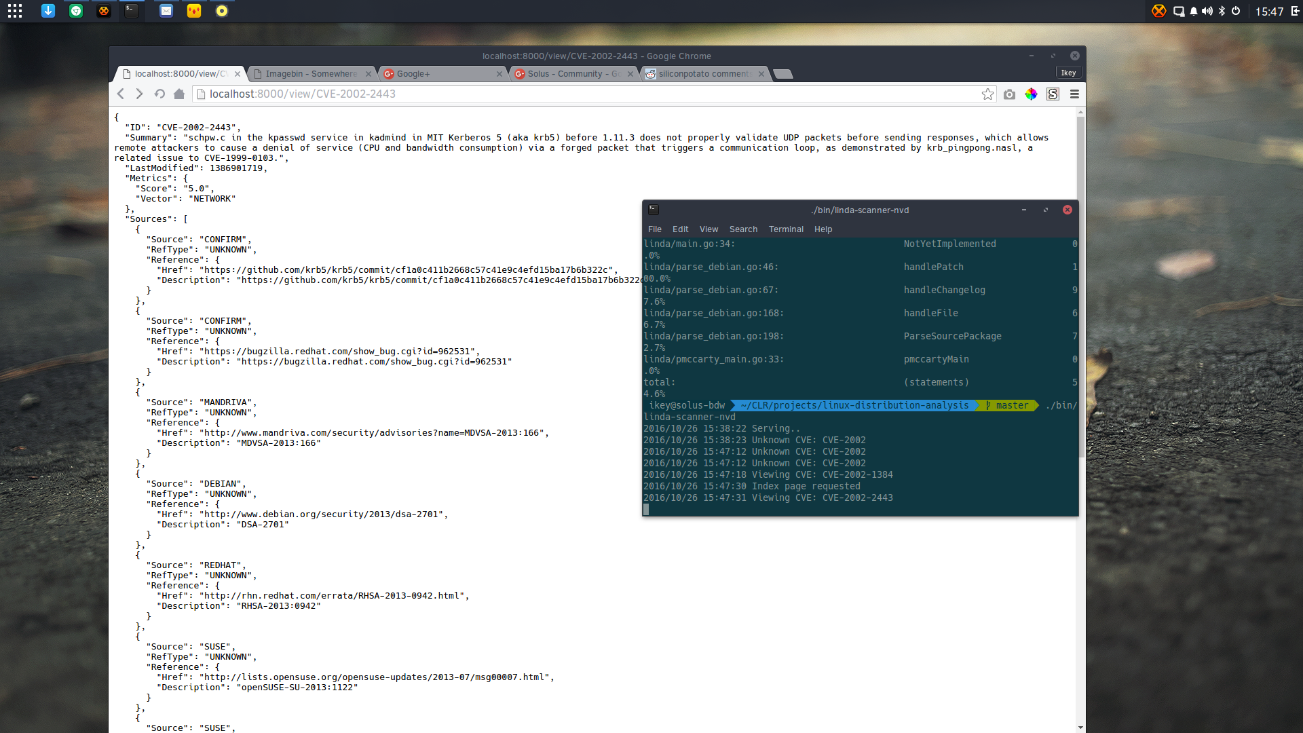Click the handleChangelog entry in terminal
This screenshot has width=1303, height=733.
tap(944, 290)
